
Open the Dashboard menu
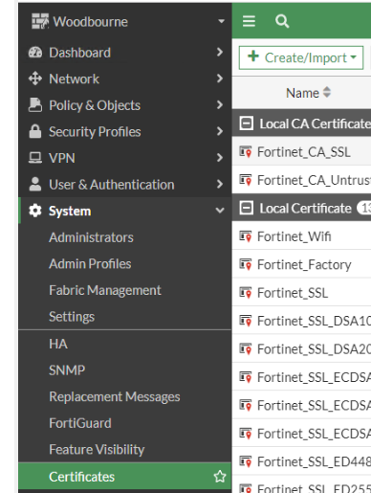pyautogui.click(x=125, y=53)
